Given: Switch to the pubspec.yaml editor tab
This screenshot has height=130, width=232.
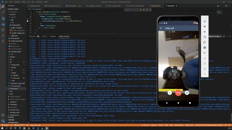Looking at the screenshot, I should point(35,6).
